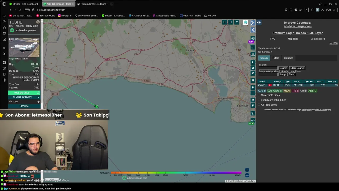Image resolution: width=339 pixels, height=191 pixels.
Task: Open the Premium Login link
Action: (x=297, y=33)
